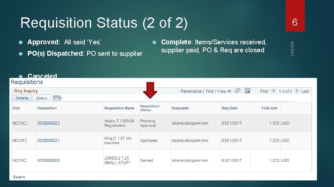Image resolution: width=334 pixels, height=187 pixels.
Task: Open the Details tab in Req Inquiry
Action: [x=22, y=98]
